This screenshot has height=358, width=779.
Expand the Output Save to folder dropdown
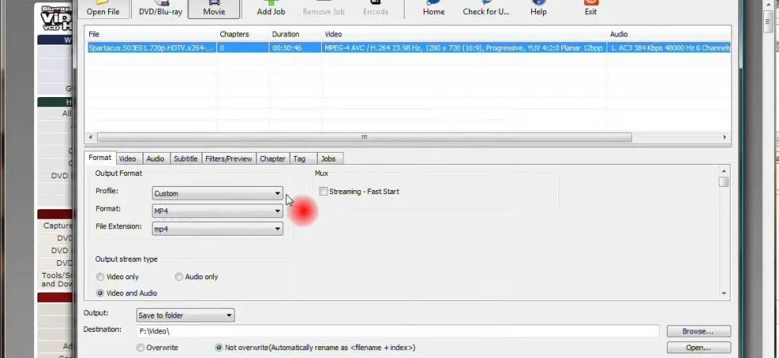tap(184, 315)
